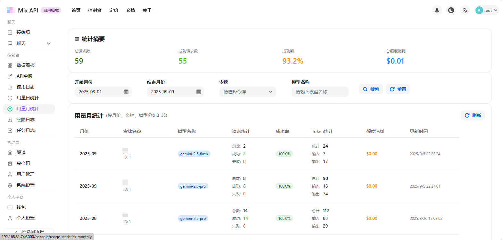Open 文档 in top navigation
Image resolution: width=502 pixels, height=240 pixels.
pos(130,10)
